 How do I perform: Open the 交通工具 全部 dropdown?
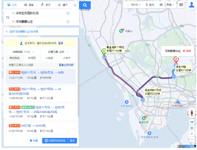pyautogui.click(x=58, y=52)
